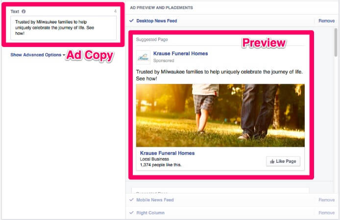Toggle the Right Column checkmark
The height and width of the screenshot is (220, 340).
[x=131, y=213]
